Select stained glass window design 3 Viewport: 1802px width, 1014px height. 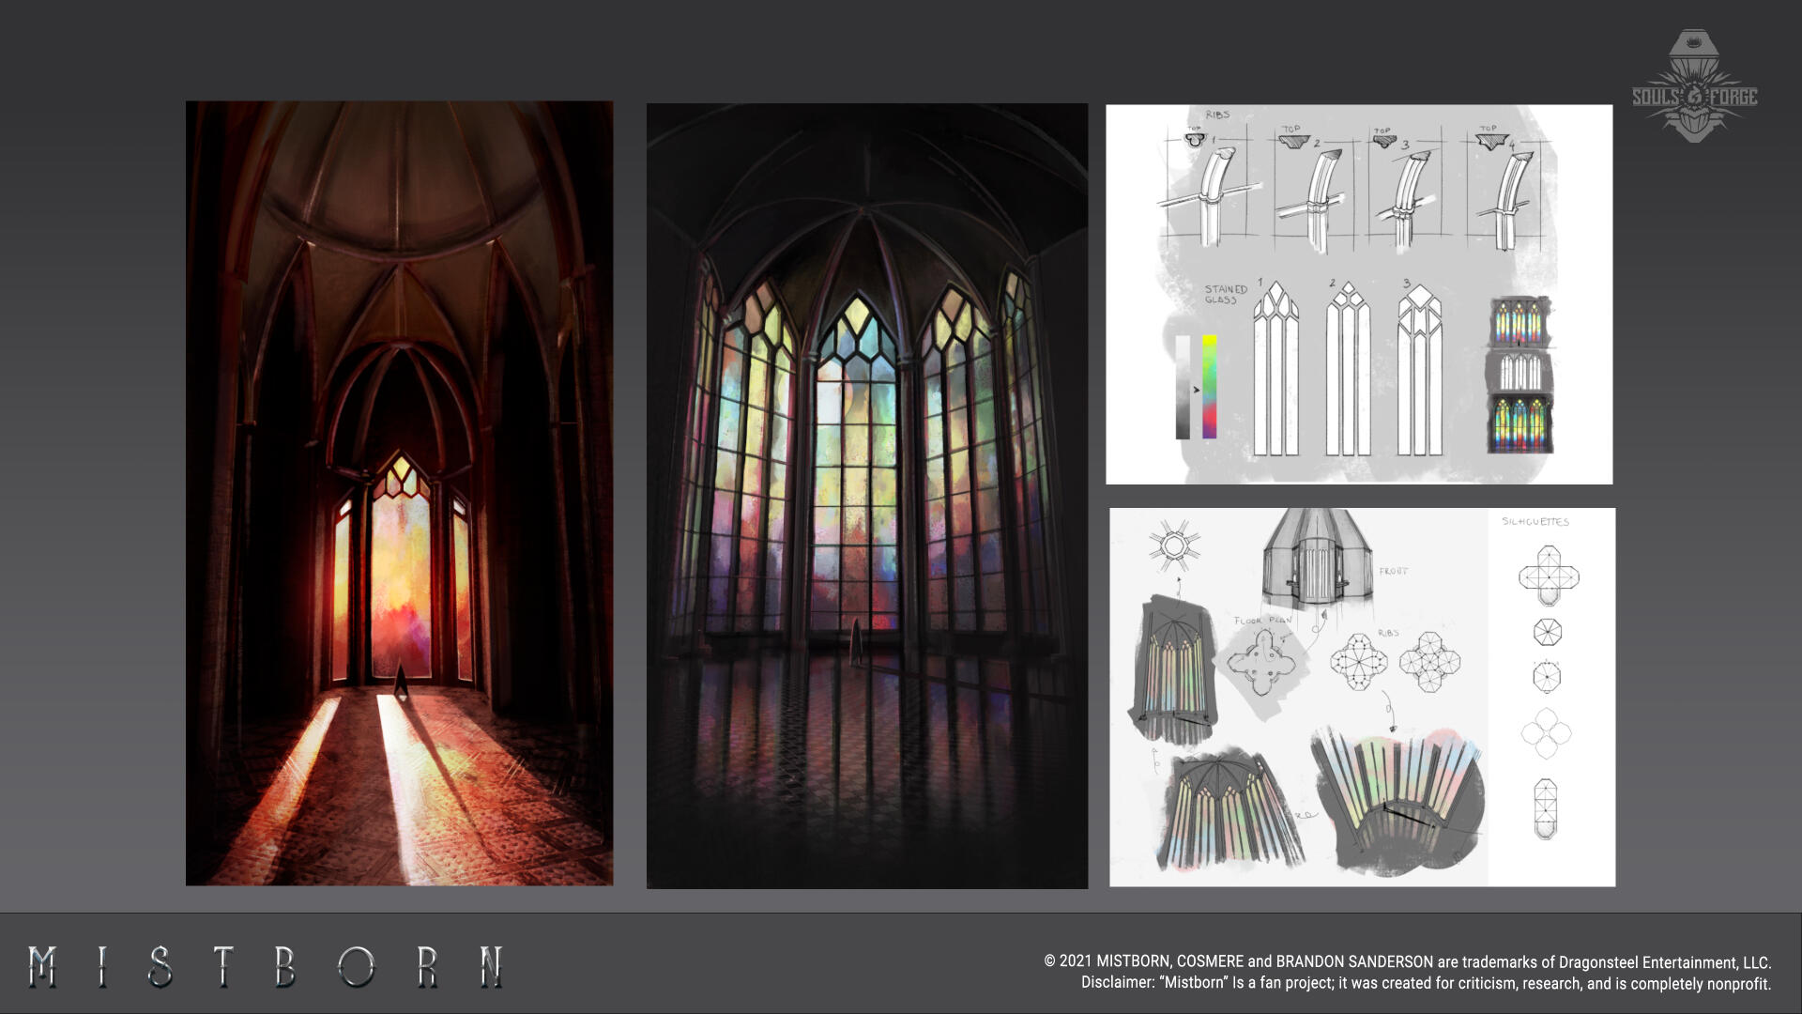1420,370
